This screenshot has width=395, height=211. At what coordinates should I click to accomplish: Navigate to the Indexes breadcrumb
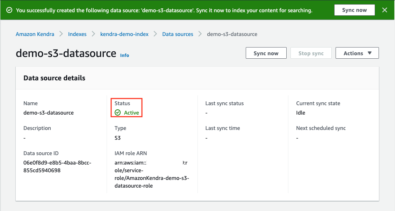click(77, 34)
